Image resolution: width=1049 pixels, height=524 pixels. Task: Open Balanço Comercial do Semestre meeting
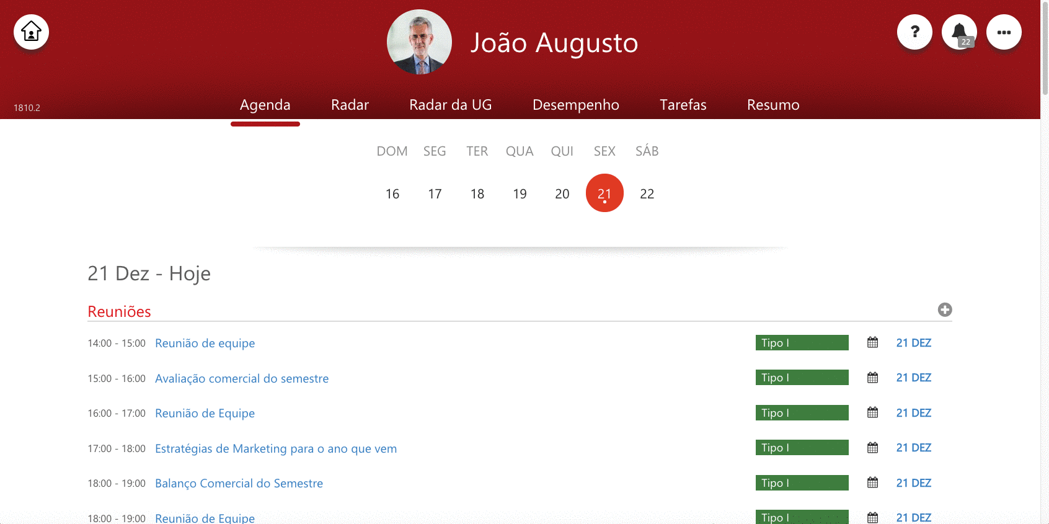coord(239,483)
